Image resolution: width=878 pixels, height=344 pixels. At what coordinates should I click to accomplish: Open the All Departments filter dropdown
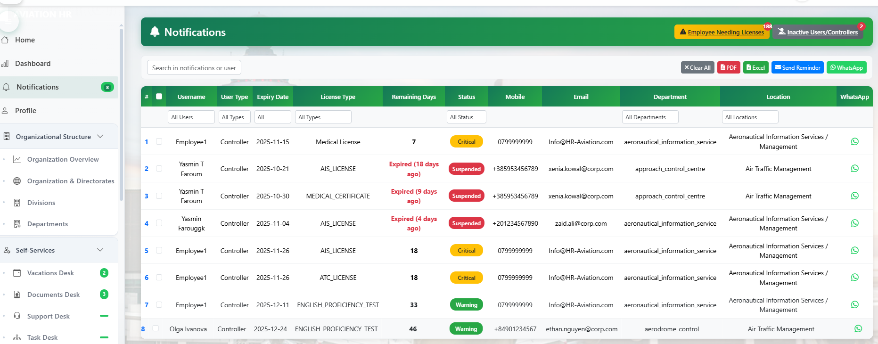[x=650, y=117]
